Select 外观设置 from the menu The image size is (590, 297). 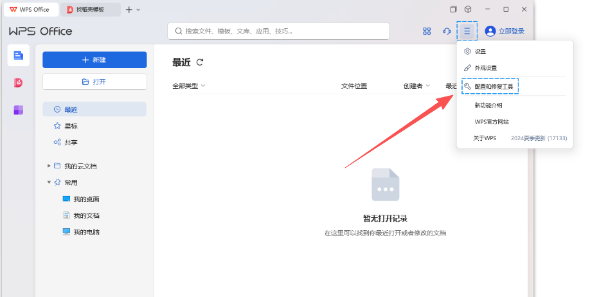pyautogui.click(x=486, y=68)
